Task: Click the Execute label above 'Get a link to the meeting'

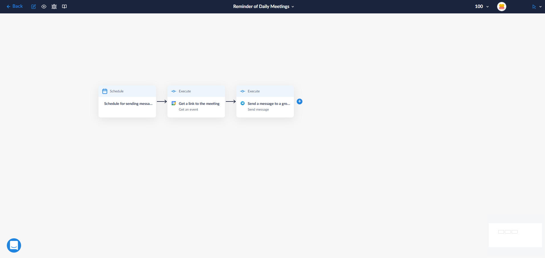Action: click(x=185, y=91)
